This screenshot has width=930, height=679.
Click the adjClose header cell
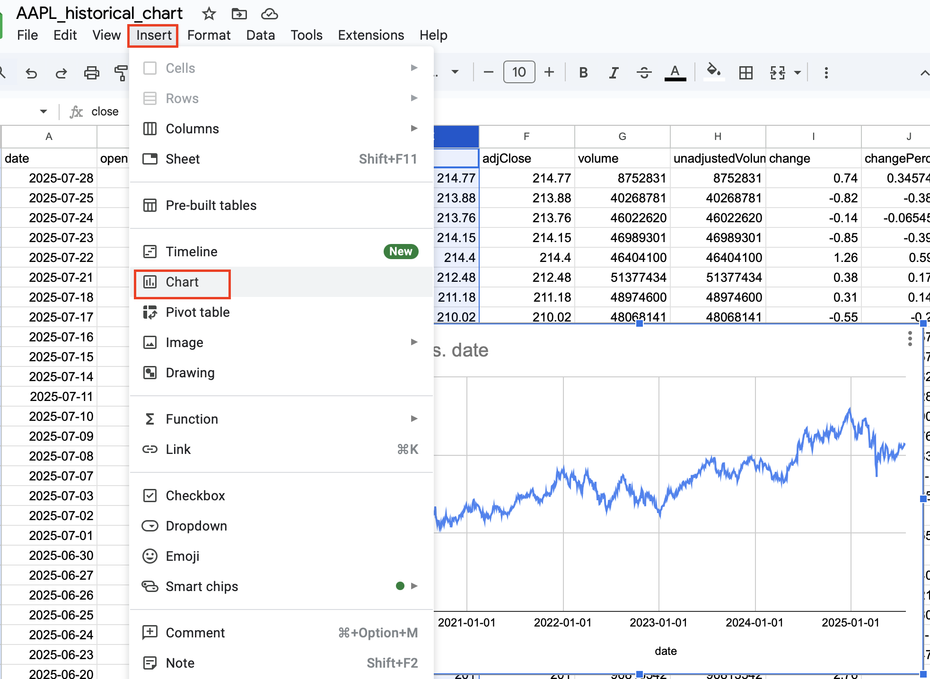526,158
